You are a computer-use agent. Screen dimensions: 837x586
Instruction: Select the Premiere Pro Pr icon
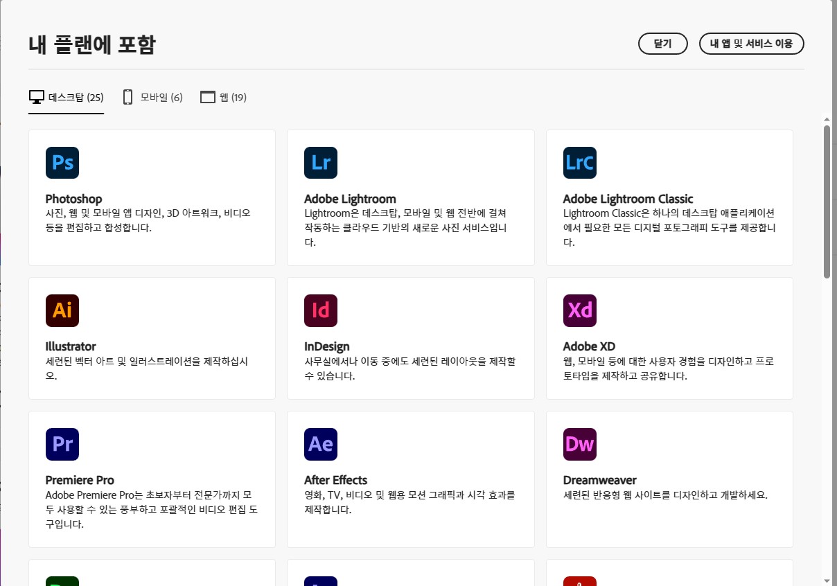pyautogui.click(x=62, y=444)
